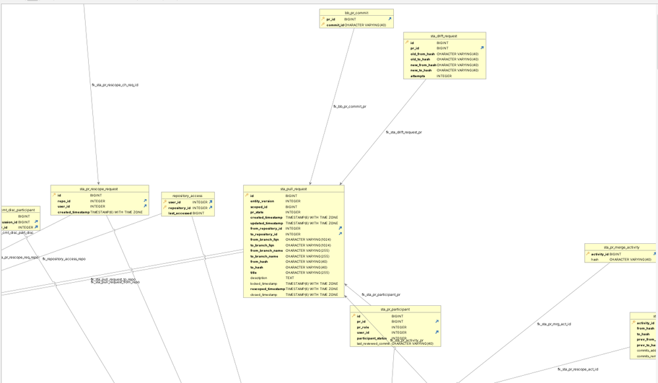Click the fk_sta_drift_request_pr relationship label
This screenshot has width=658, height=383.
tap(404, 132)
